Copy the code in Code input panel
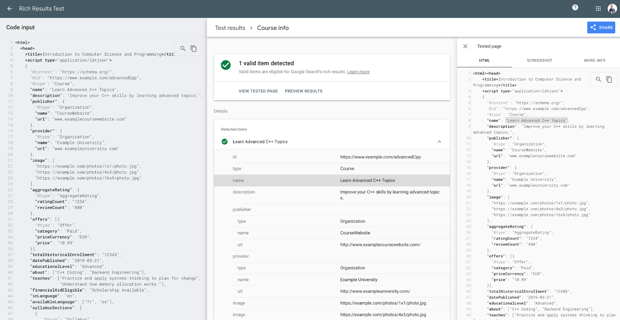The width and height of the screenshot is (620, 320). 194,49
